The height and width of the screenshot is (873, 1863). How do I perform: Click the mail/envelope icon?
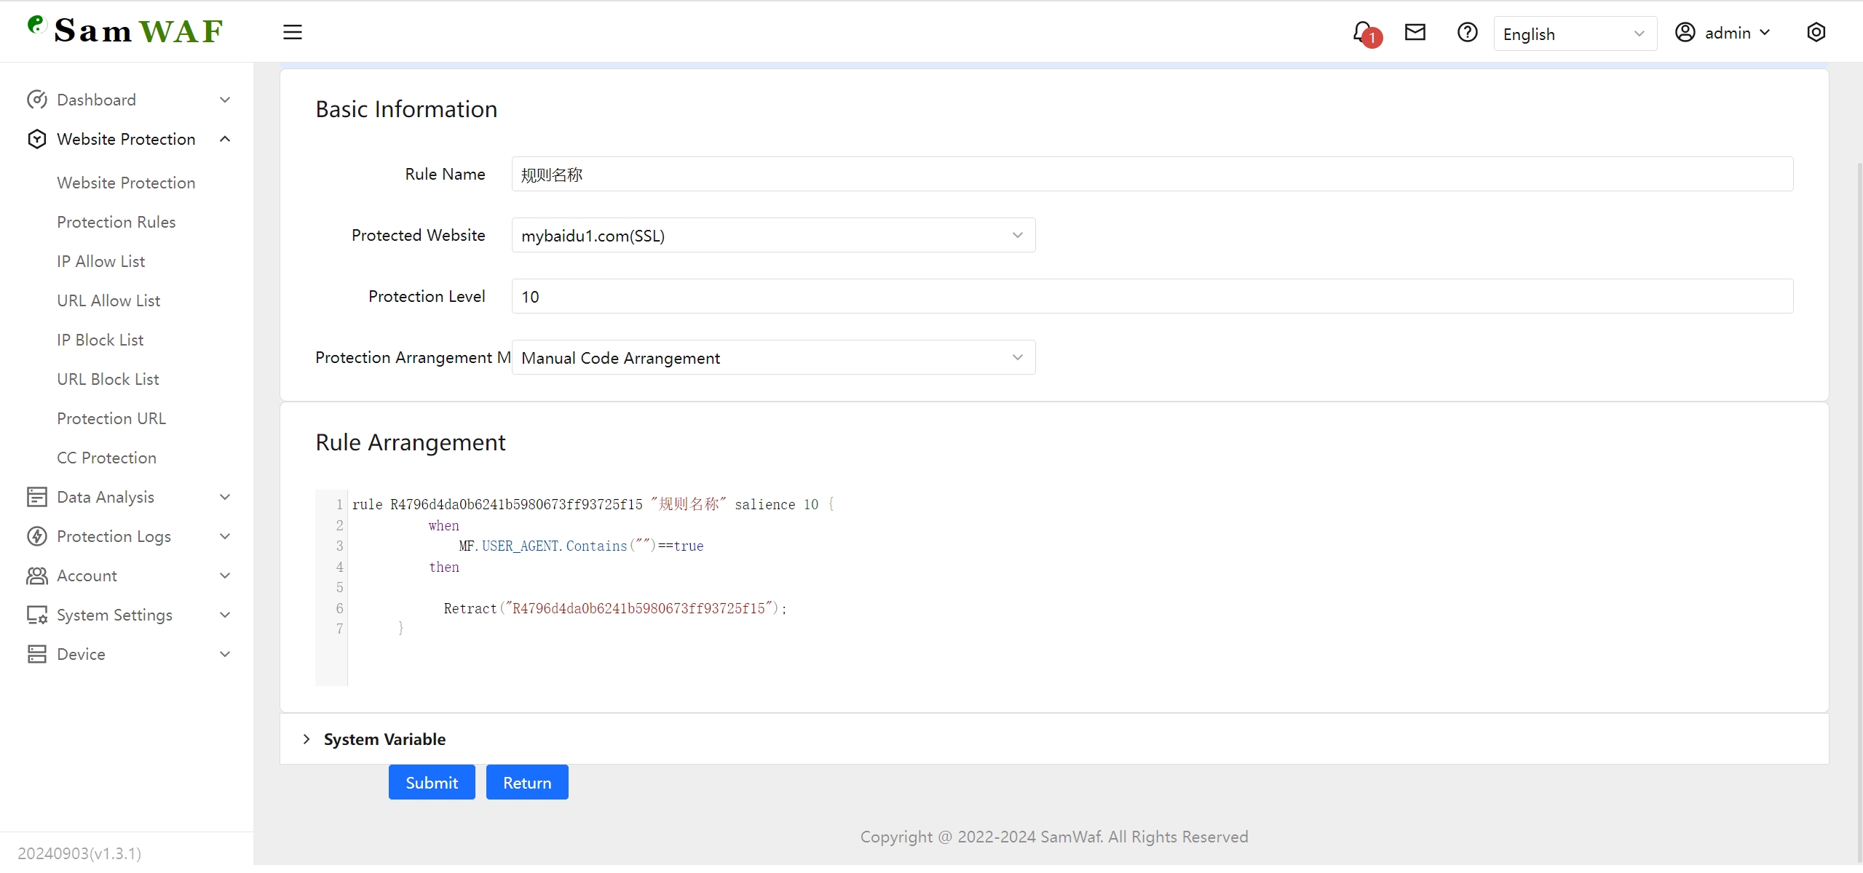click(1416, 33)
